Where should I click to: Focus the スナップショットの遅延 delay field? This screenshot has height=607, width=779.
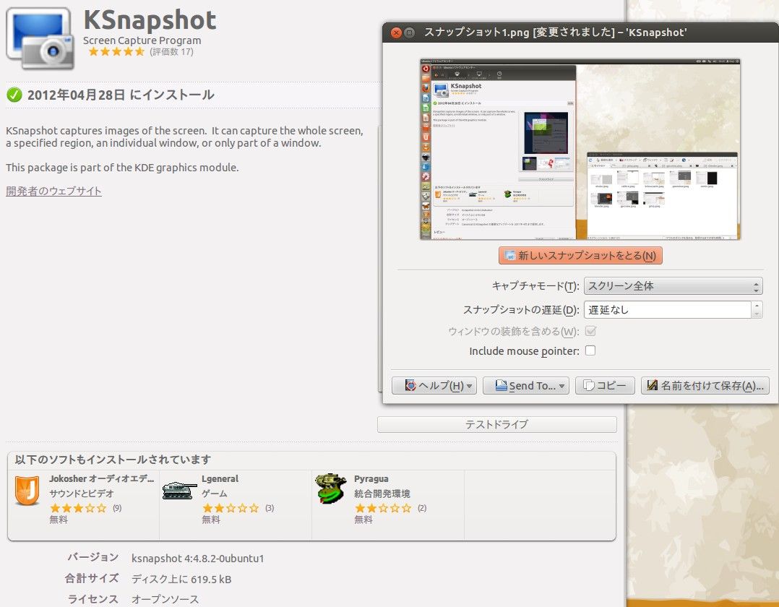click(x=667, y=309)
